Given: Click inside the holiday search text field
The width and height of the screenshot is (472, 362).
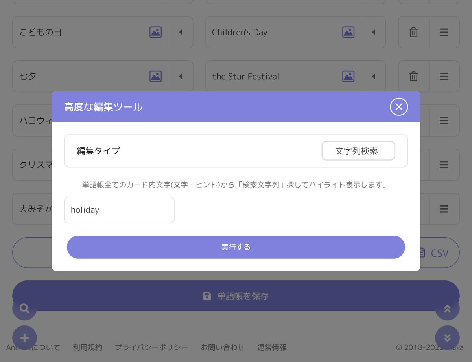Looking at the screenshot, I should (119, 210).
